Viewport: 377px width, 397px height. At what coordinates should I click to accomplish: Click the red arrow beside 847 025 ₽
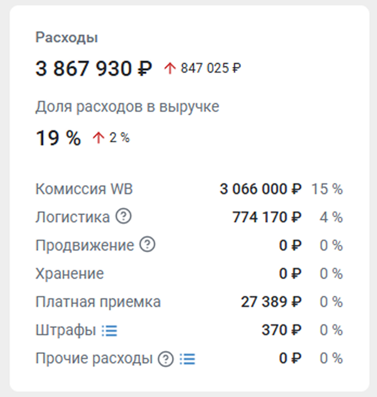click(170, 68)
